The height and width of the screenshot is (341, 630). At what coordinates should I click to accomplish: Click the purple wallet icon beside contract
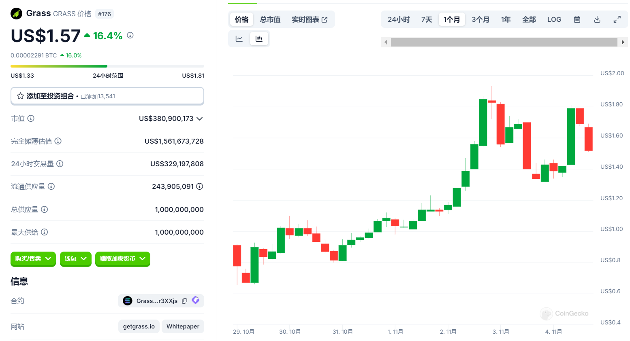point(196,300)
